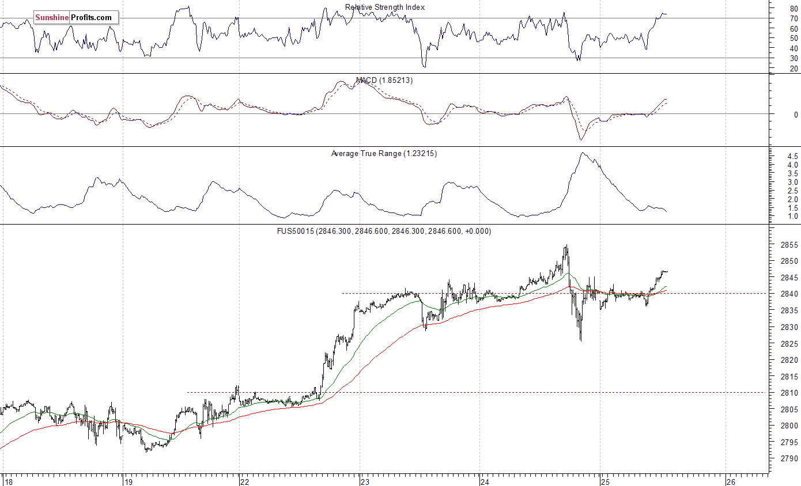
Task: Click the ATR 3.0 axis value
Action: coord(793,183)
